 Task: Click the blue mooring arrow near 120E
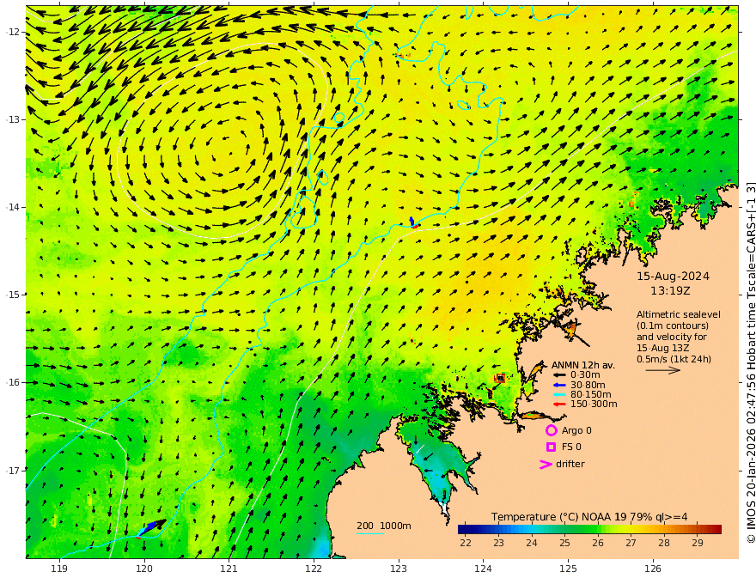(150, 526)
